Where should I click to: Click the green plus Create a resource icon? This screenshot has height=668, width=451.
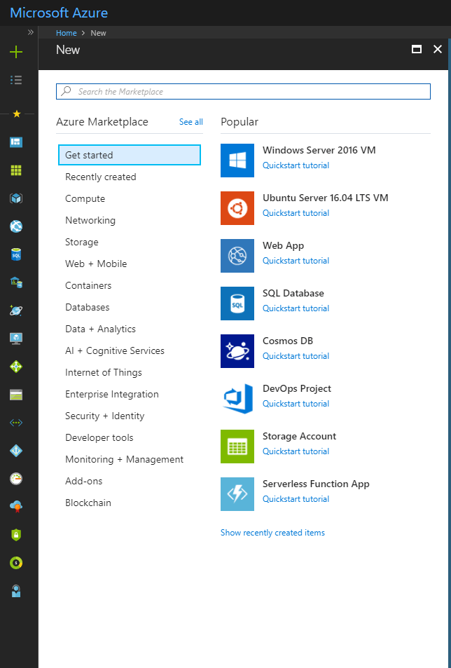click(16, 52)
